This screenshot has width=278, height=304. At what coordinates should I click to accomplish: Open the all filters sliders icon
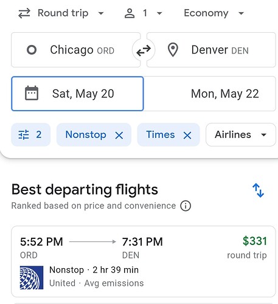click(x=24, y=135)
